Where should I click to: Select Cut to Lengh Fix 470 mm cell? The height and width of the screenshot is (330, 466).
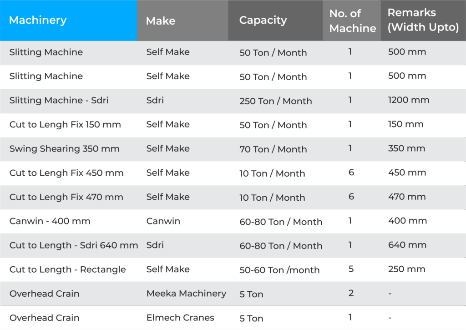[x=66, y=197]
